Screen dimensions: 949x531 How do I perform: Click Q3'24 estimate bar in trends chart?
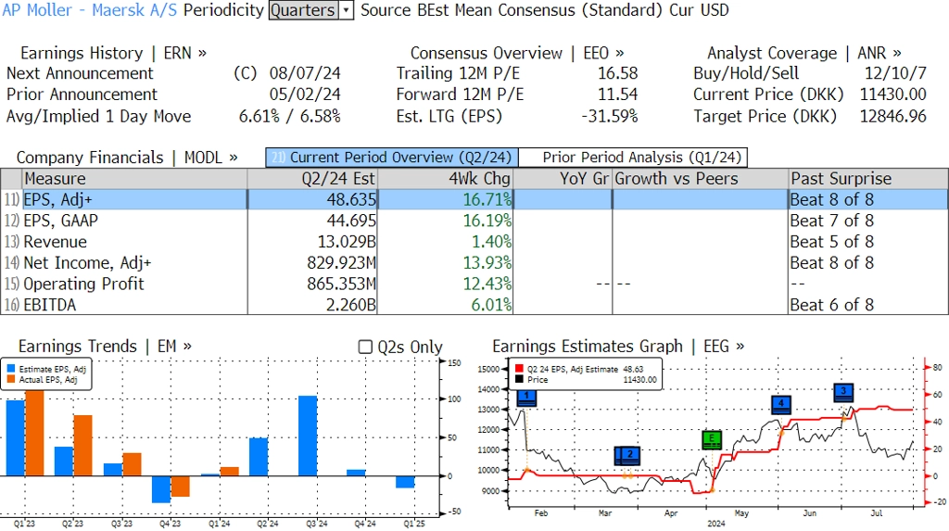(x=308, y=436)
